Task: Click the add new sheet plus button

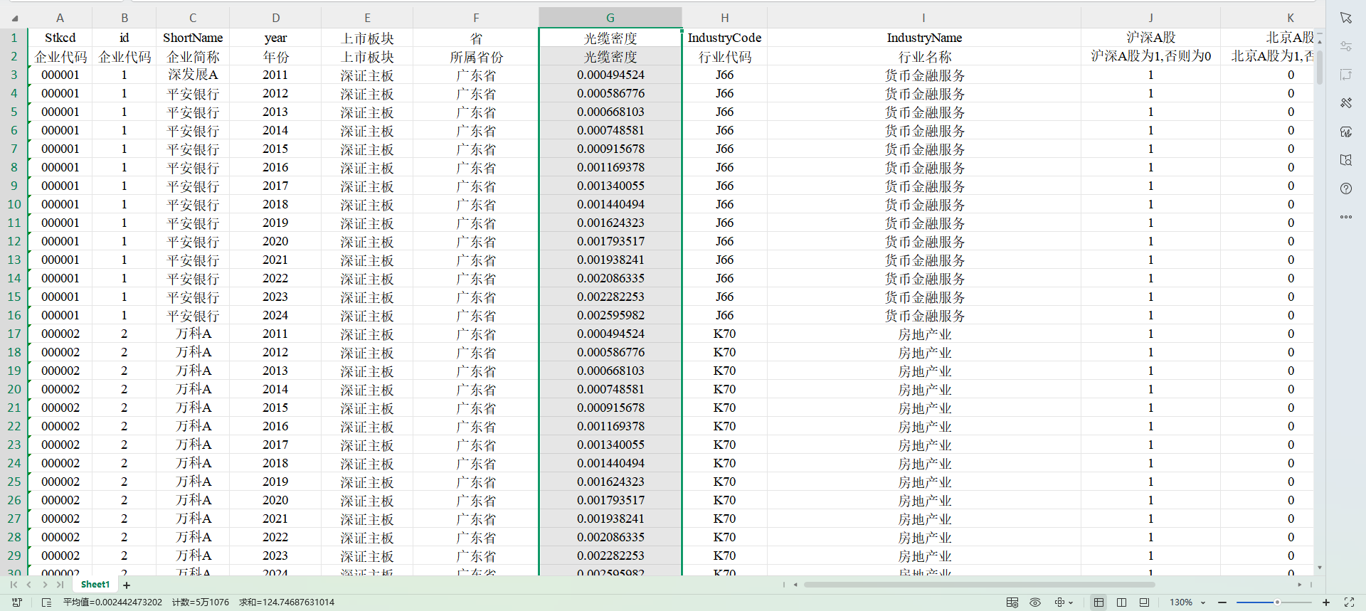Action: [127, 585]
